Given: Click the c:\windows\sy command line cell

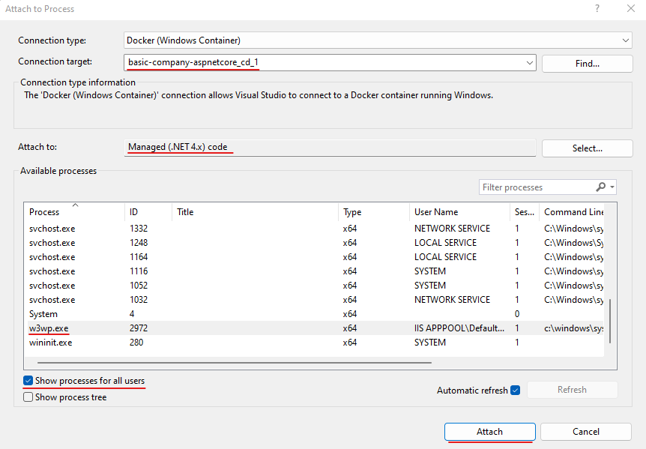Looking at the screenshot, I should (573, 328).
